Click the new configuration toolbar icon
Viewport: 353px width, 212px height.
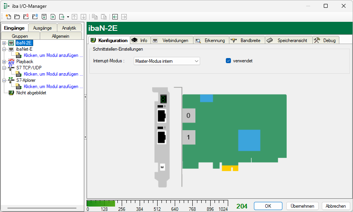(8, 17)
